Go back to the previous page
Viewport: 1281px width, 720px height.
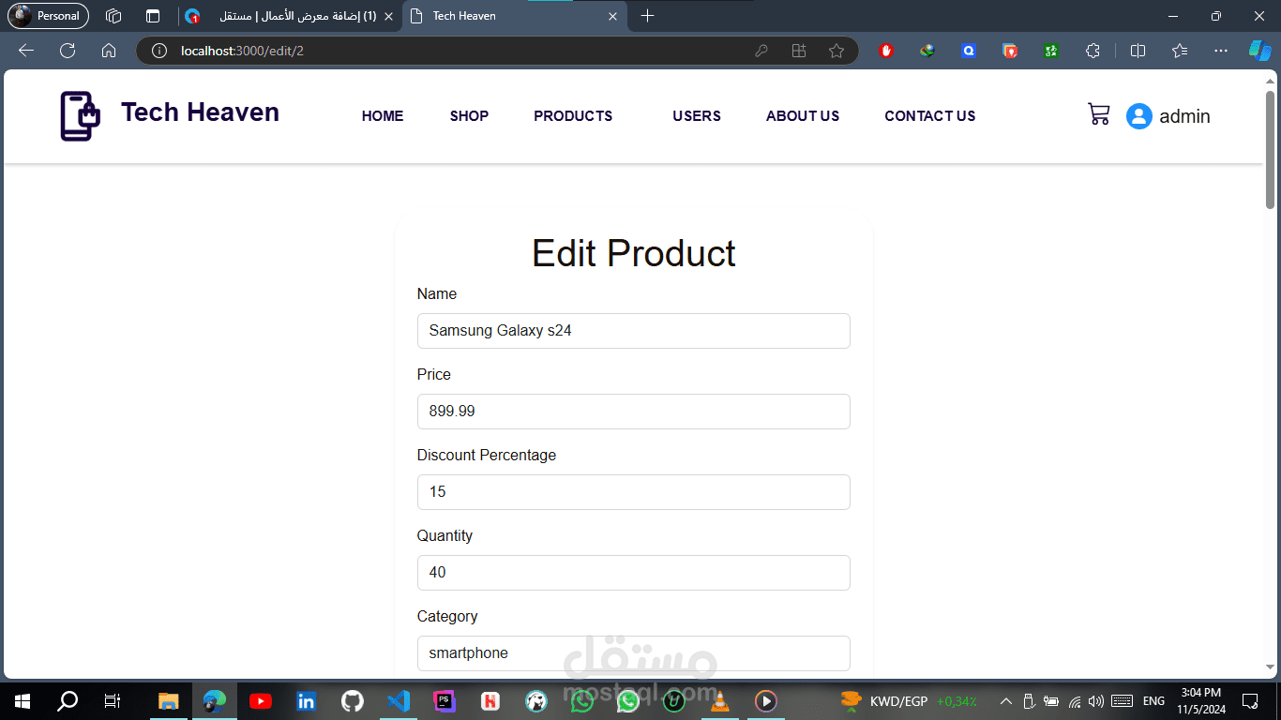[x=26, y=51]
